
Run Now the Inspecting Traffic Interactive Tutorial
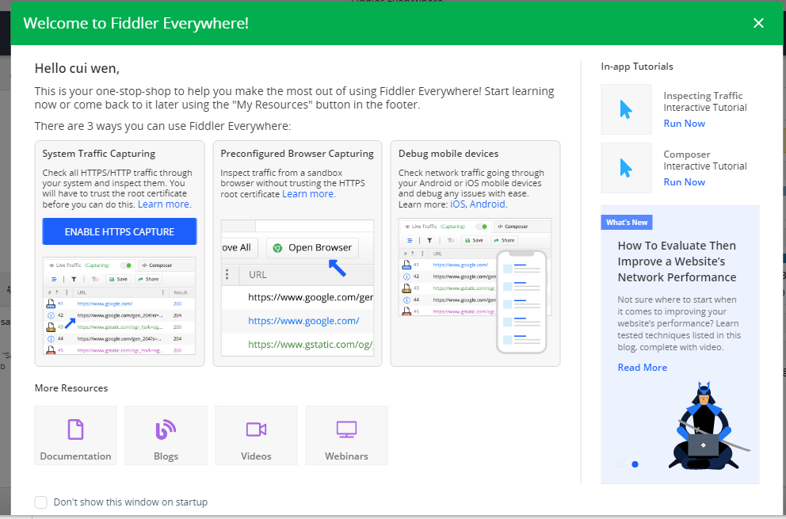click(x=685, y=124)
